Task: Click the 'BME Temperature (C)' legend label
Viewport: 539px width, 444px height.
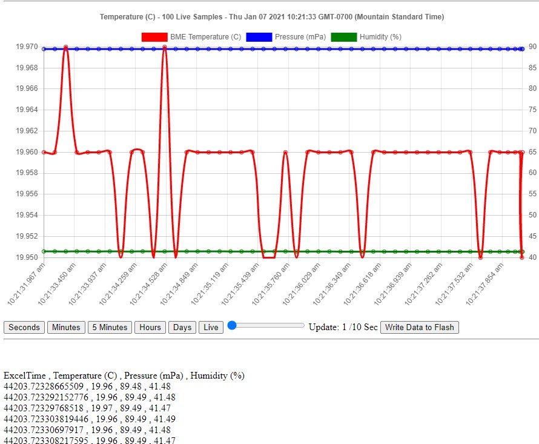Action: 205,37
